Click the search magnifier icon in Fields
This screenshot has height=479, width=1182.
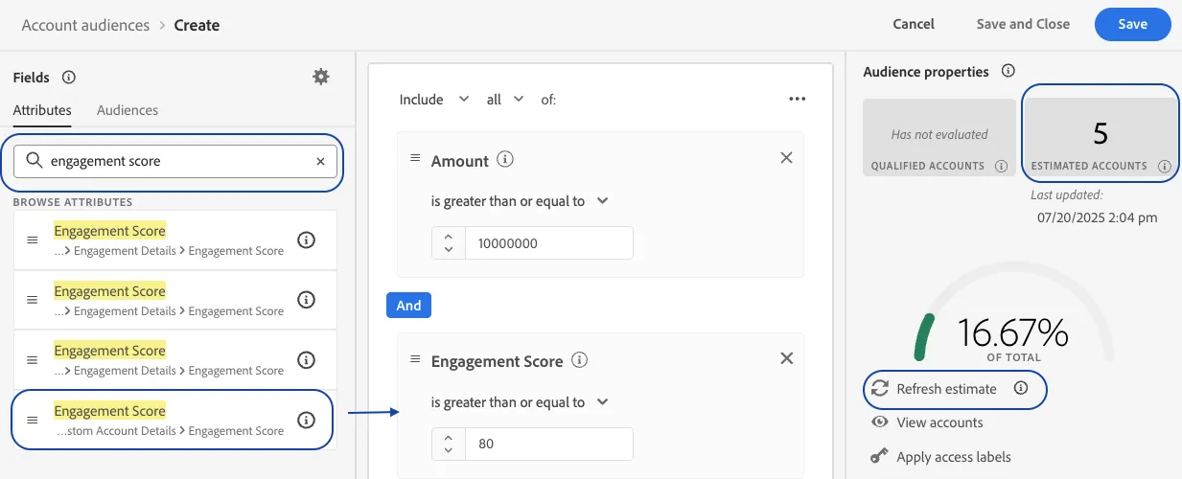pos(35,161)
